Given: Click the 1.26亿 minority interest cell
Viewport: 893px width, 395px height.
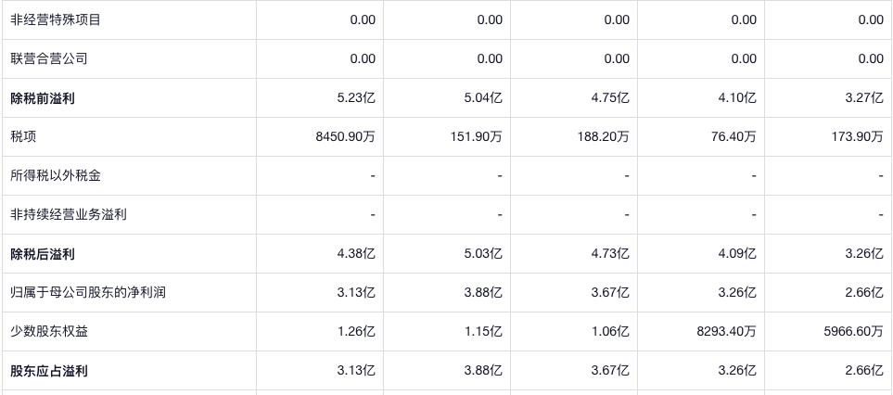Looking at the screenshot, I should pos(358,331).
